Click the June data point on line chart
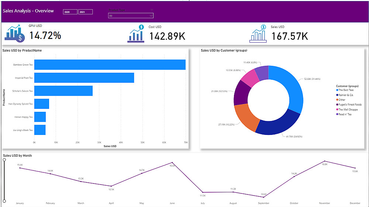 coord(172,163)
